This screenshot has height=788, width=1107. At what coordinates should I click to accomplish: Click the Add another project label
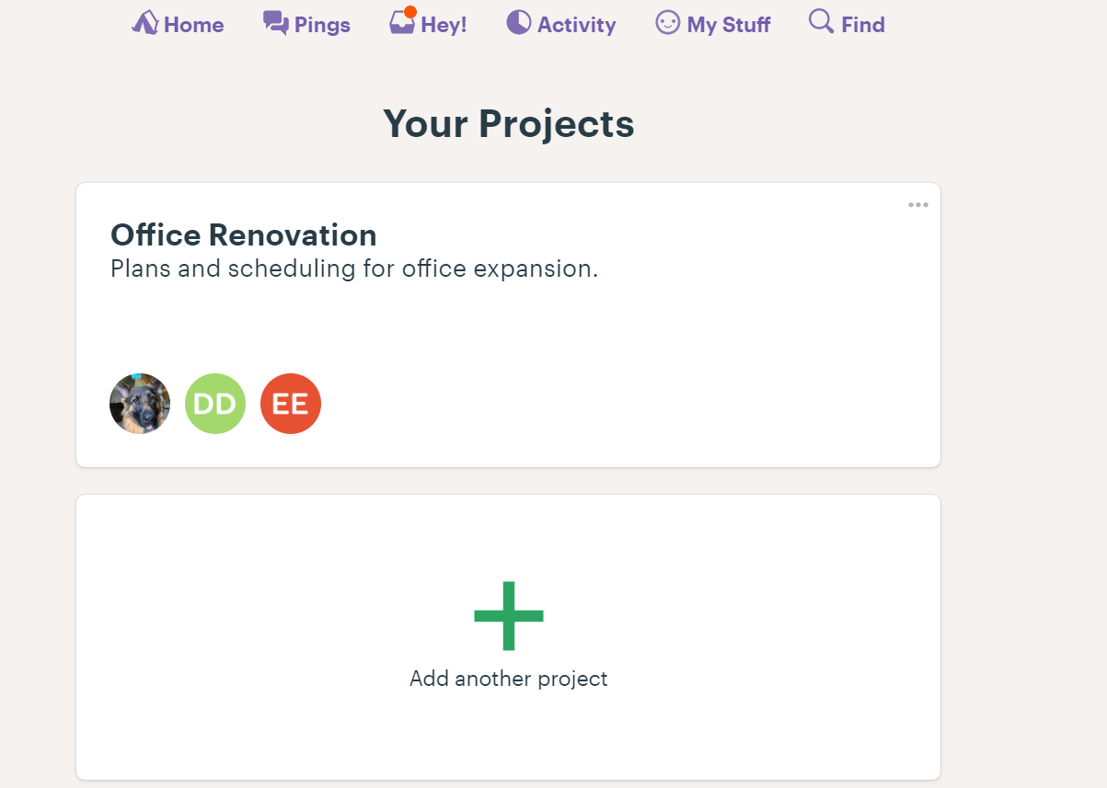coord(509,680)
